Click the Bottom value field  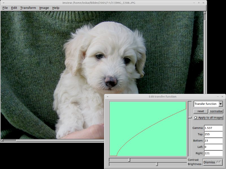pyautogui.click(x=213, y=141)
